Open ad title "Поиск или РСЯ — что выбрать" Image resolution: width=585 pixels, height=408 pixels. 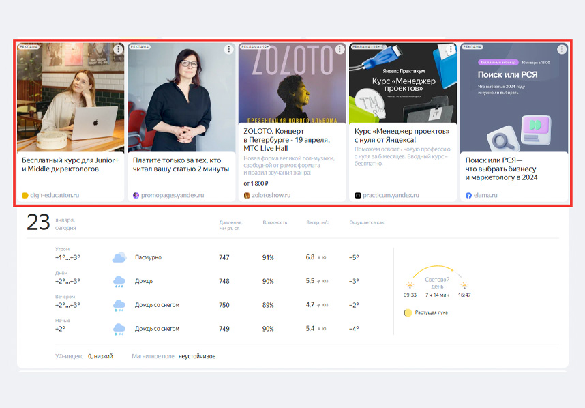tap(501, 169)
